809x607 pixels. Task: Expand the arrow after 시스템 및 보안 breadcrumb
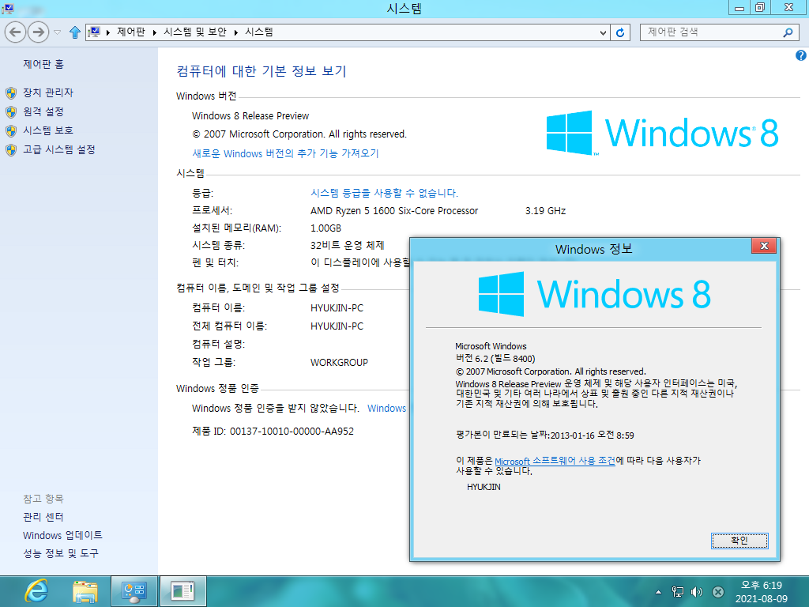[235, 32]
